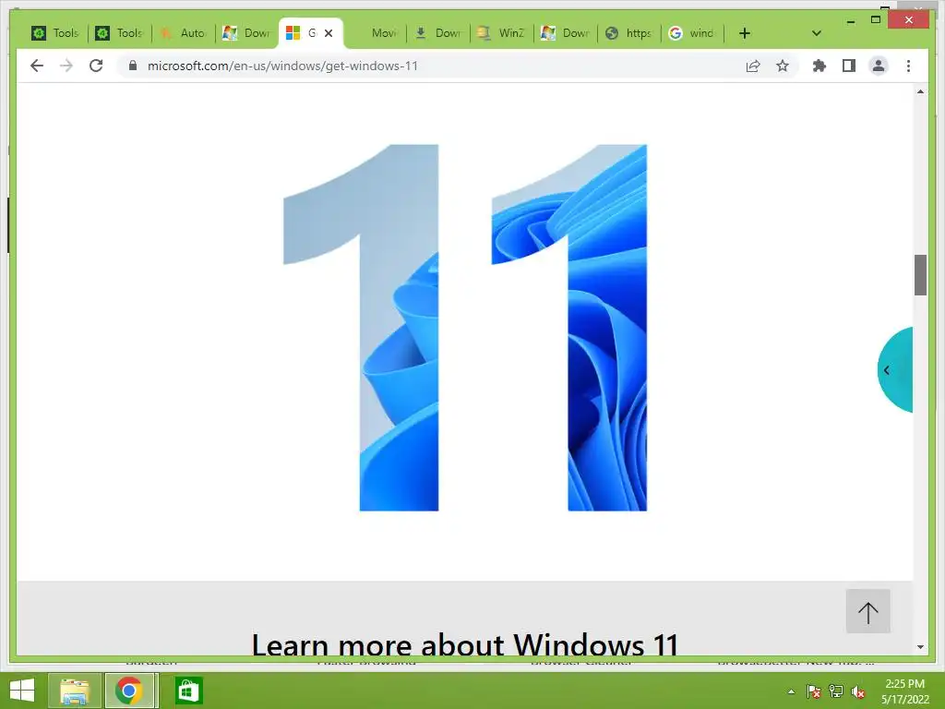
Task: Open the Chrome three-dot menu
Action: [908, 66]
